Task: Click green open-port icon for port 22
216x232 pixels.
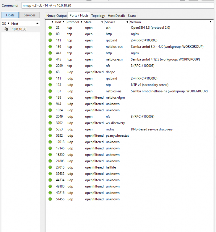Action: [x=50, y=28]
